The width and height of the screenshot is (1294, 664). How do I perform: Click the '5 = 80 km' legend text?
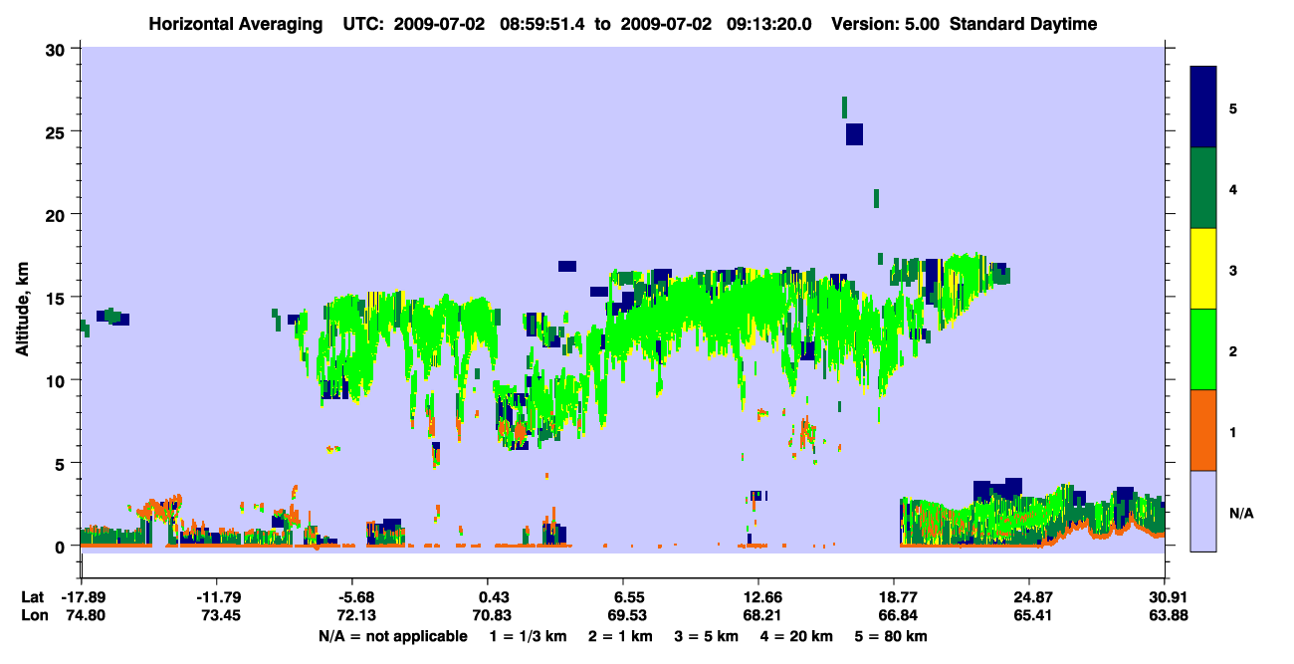click(x=893, y=636)
